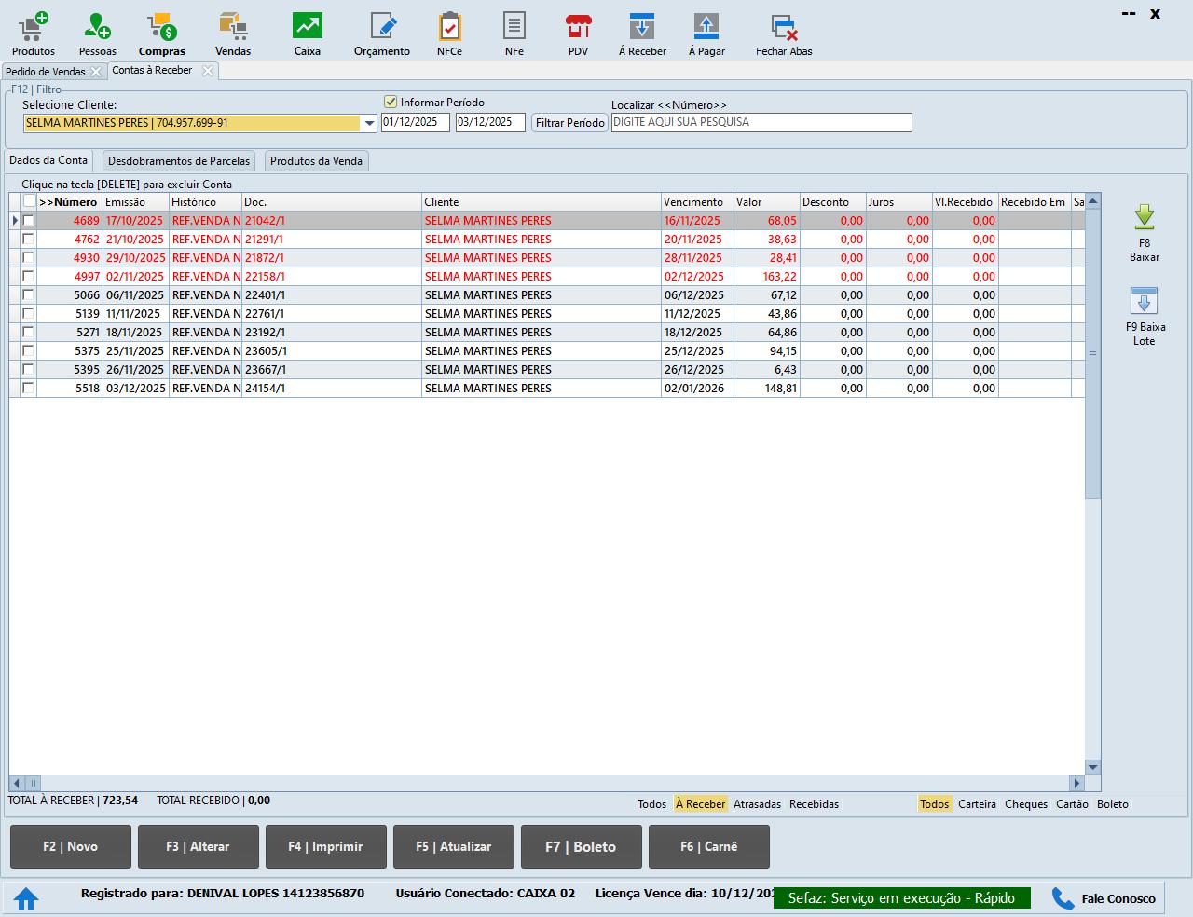
Task: Click the grid vertical scrollbar down arrow
Action: pyautogui.click(x=1093, y=767)
